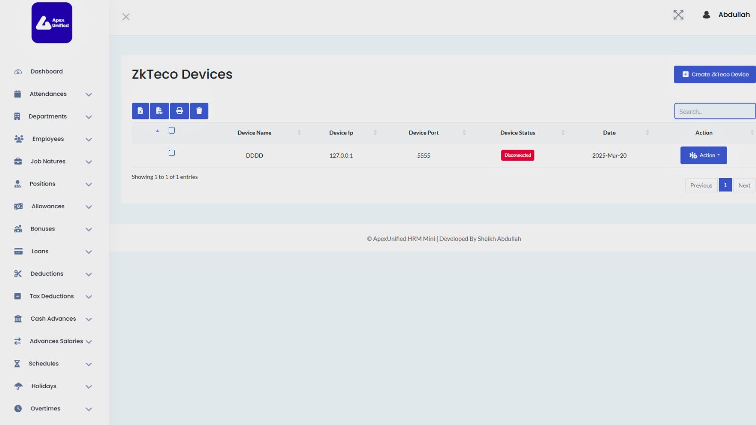Click the Overtimes clock icon

(18, 409)
